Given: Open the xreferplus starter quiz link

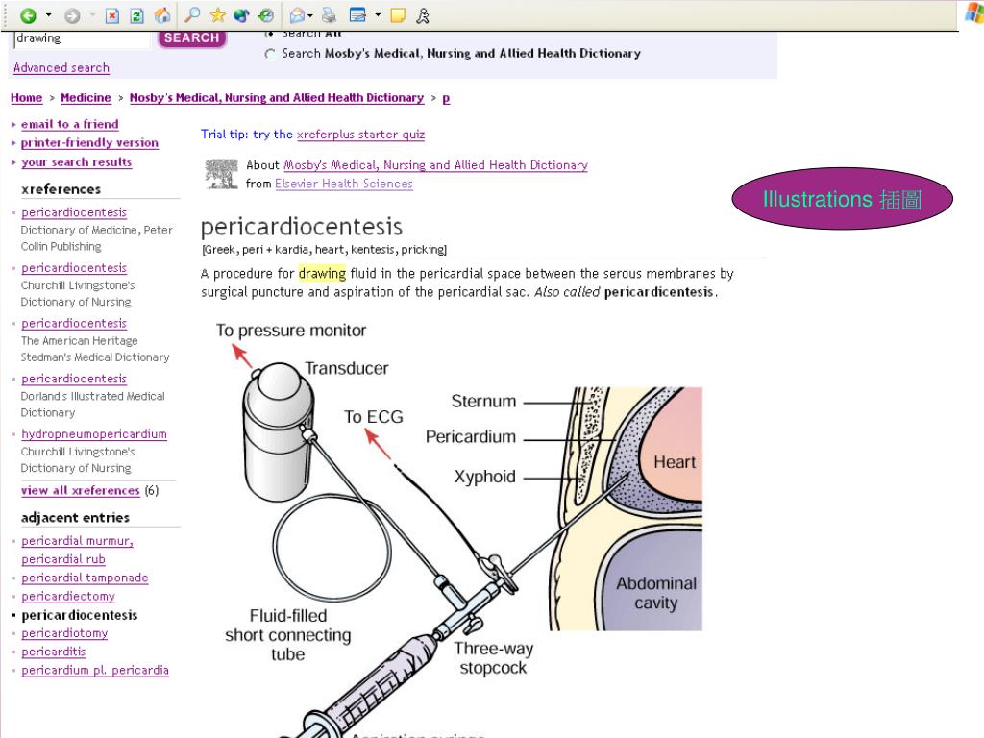Looking at the screenshot, I should [361, 135].
